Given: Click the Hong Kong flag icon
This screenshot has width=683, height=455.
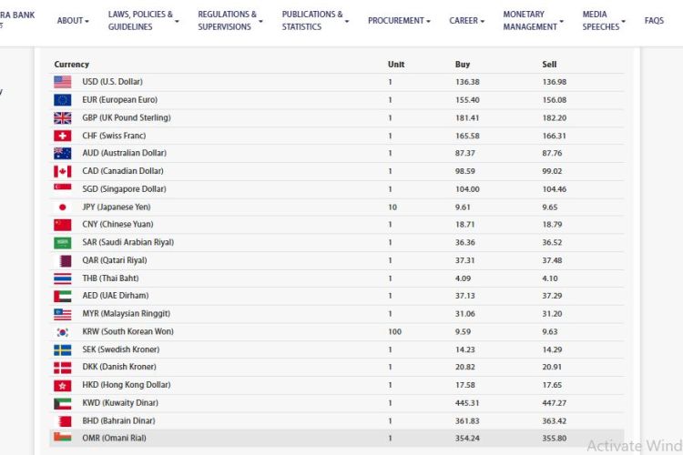Looking at the screenshot, I should tap(62, 385).
